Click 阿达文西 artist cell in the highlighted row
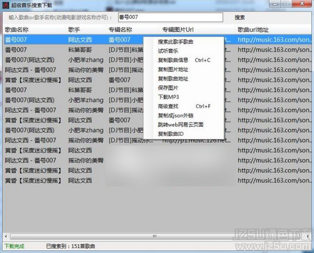 click(x=80, y=39)
